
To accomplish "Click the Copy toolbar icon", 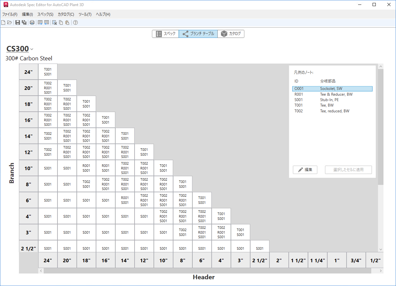I will pyautogui.click(x=61, y=22).
